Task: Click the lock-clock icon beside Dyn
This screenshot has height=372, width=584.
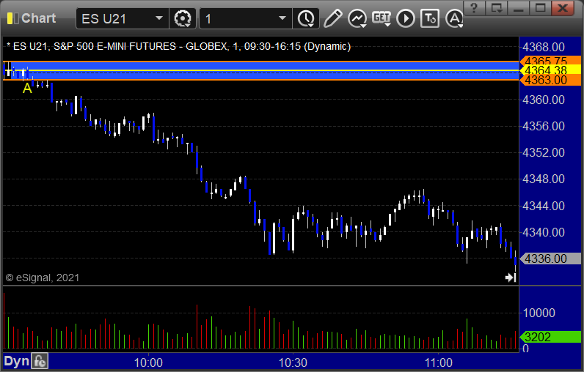Action: (40, 361)
